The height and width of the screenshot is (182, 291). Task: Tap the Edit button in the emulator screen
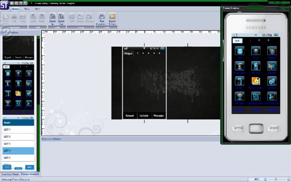pyautogui.click(x=237, y=41)
